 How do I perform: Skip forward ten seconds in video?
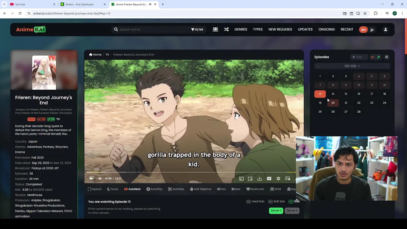tap(250, 179)
